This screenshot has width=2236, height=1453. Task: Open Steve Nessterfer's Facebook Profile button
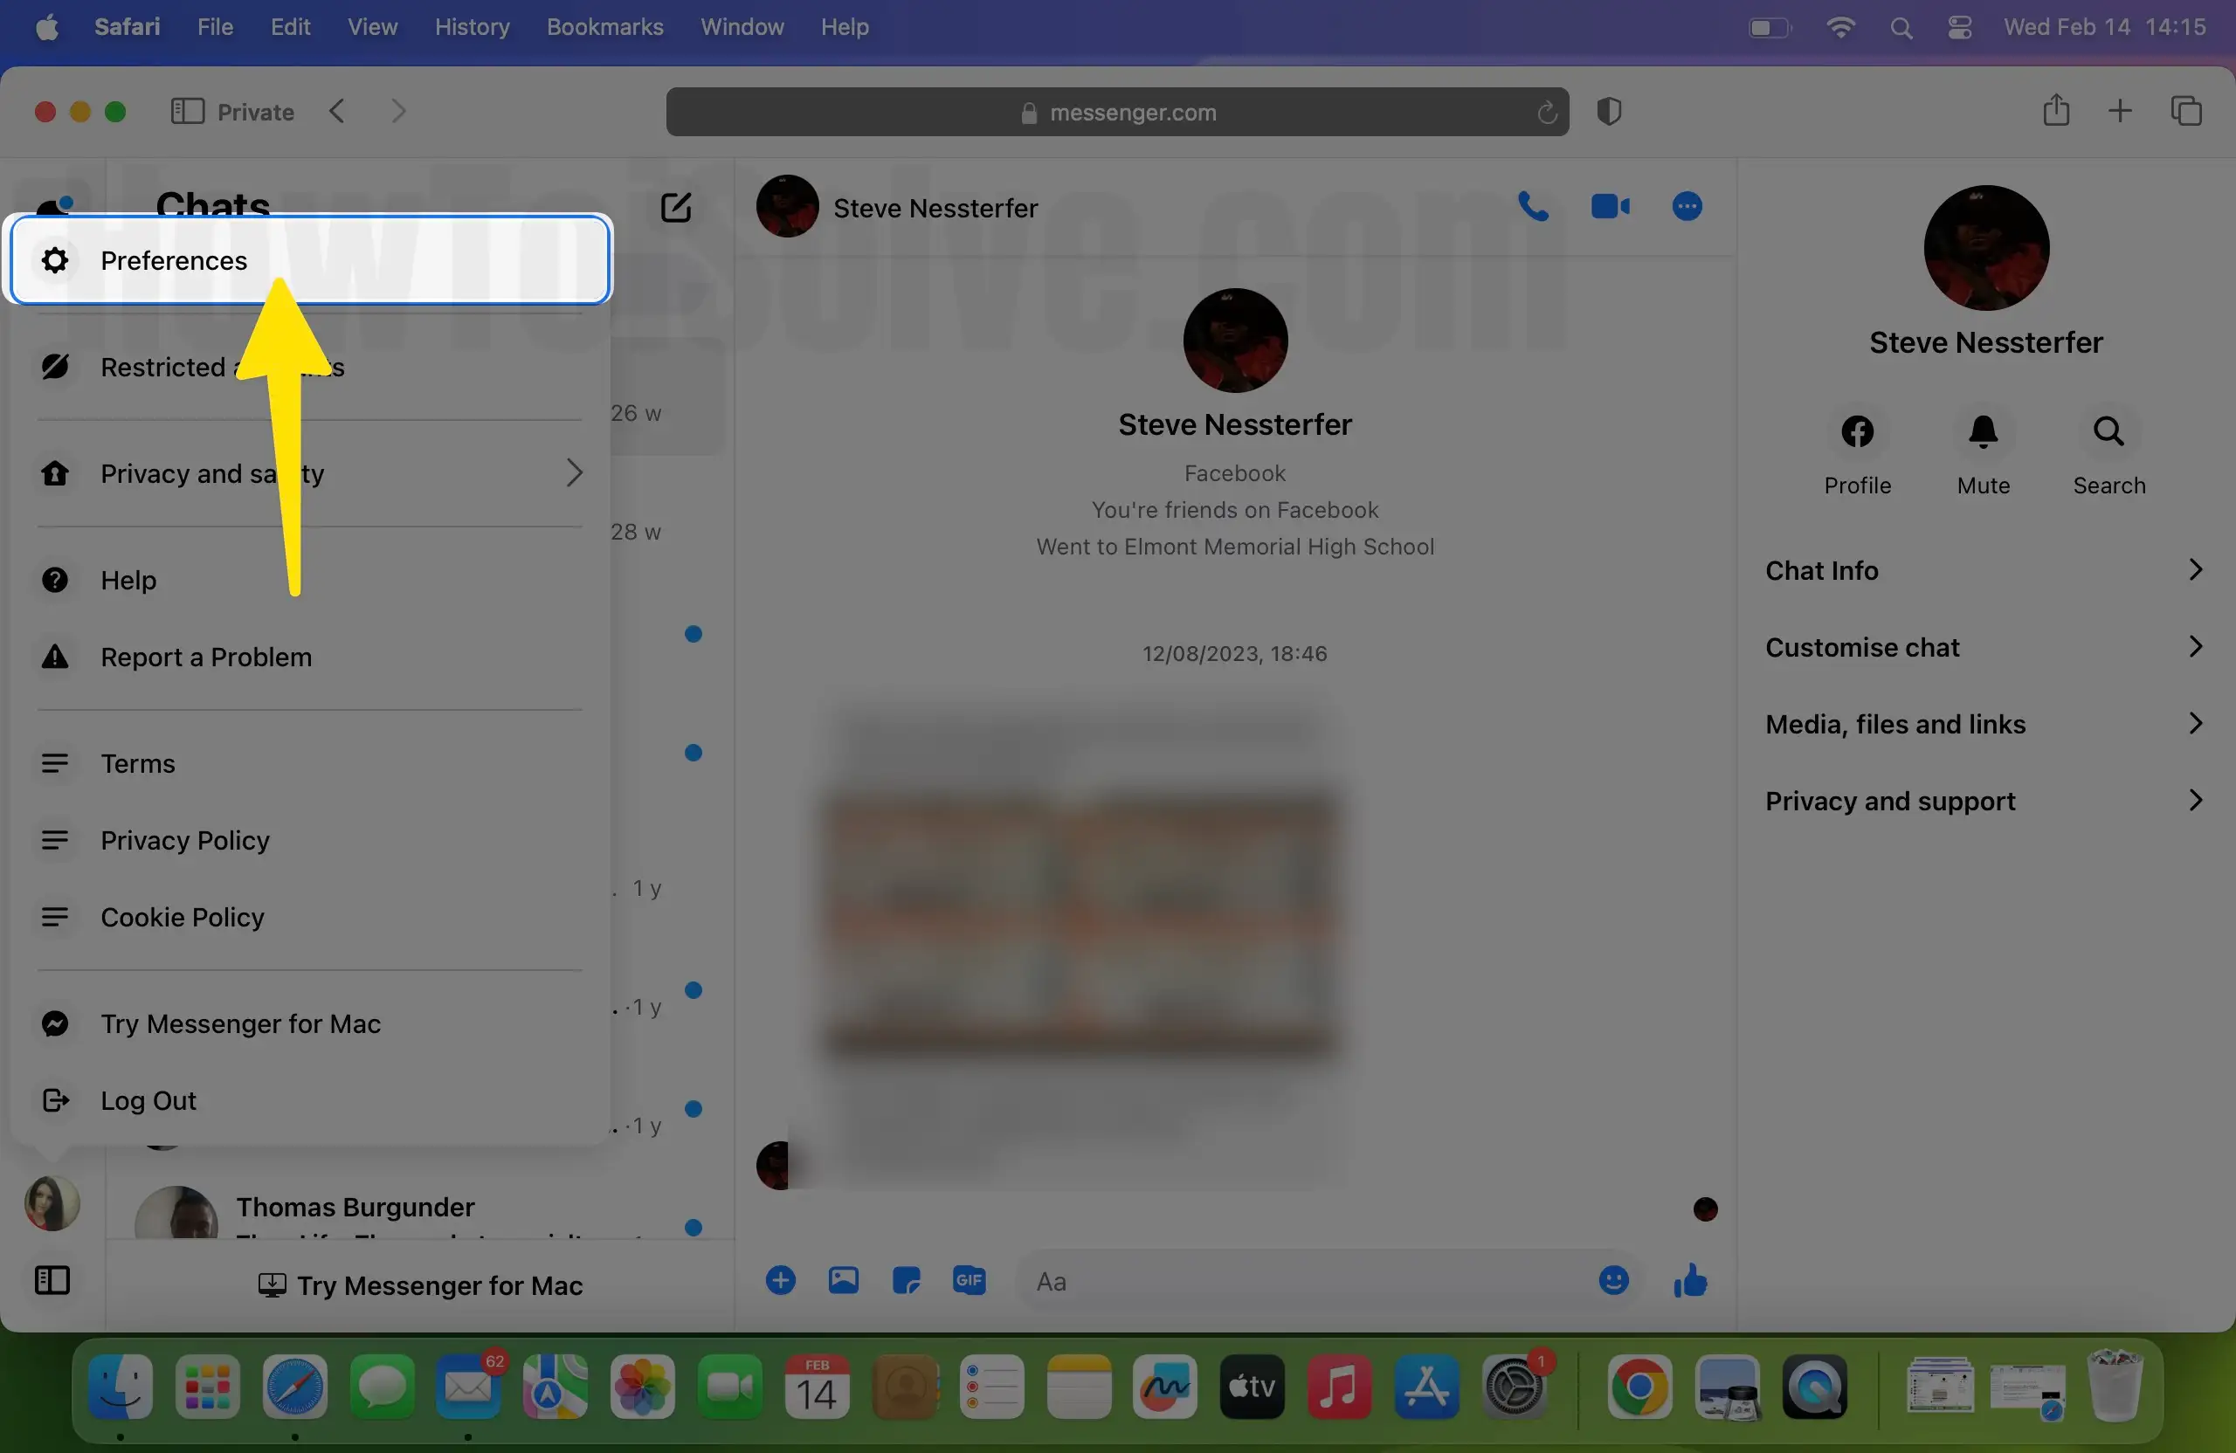[x=1856, y=432]
